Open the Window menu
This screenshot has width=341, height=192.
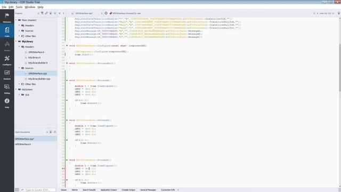coord(30,7)
